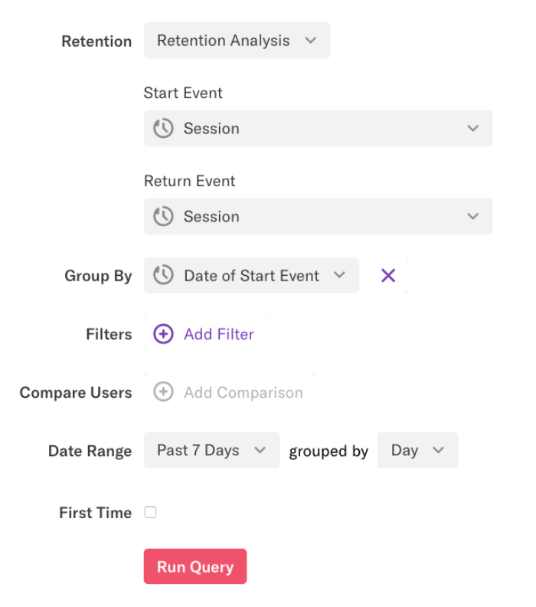The height and width of the screenshot is (607, 536).
Task: Remove the Group By with purple X
Action: point(388,276)
